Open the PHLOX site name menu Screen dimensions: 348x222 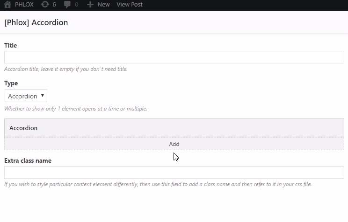(x=24, y=4)
